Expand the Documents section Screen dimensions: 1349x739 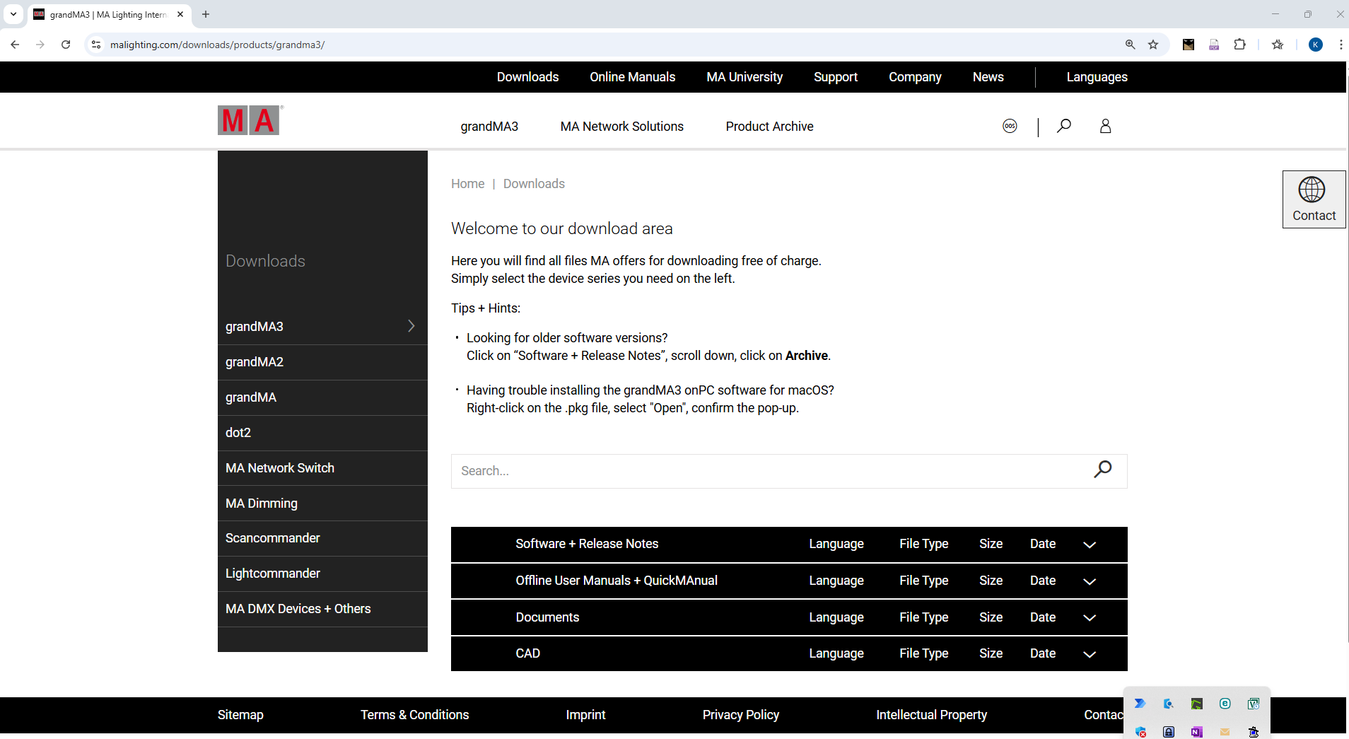click(x=1089, y=618)
